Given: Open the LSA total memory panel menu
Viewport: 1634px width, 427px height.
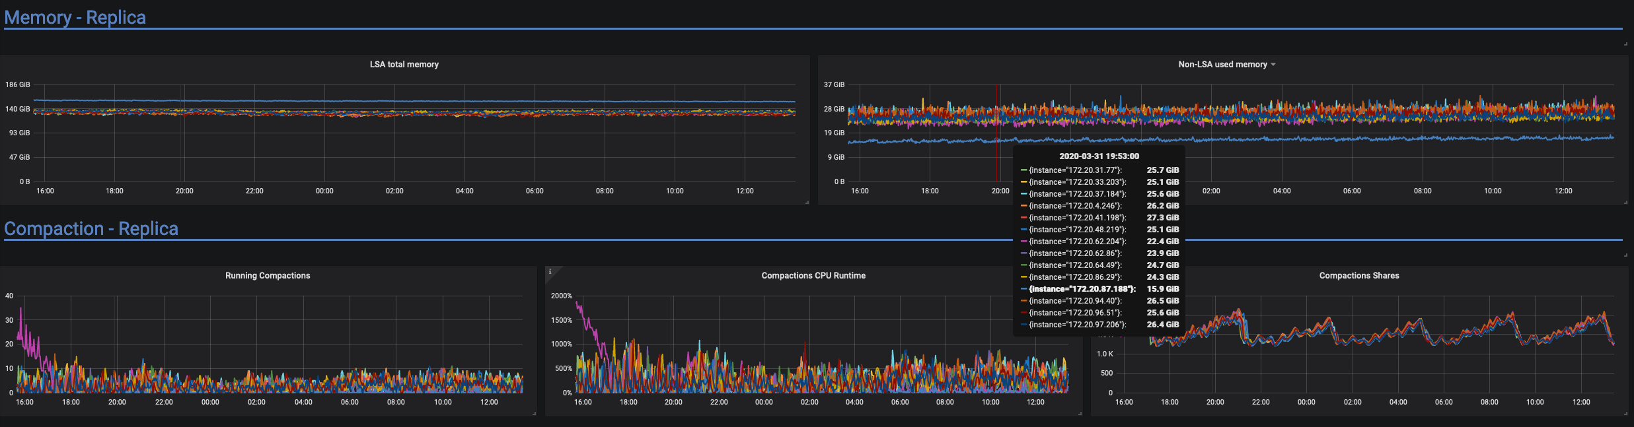Looking at the screenshot, I should click(404, 64).
